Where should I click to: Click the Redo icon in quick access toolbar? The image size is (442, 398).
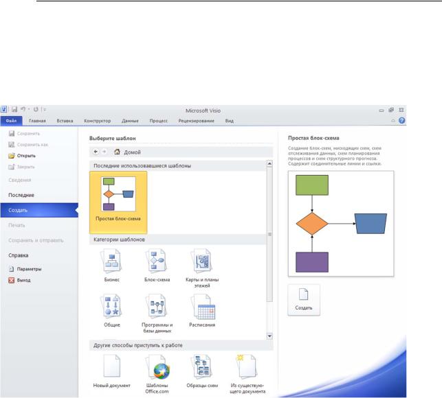click(x=36, y=109)
